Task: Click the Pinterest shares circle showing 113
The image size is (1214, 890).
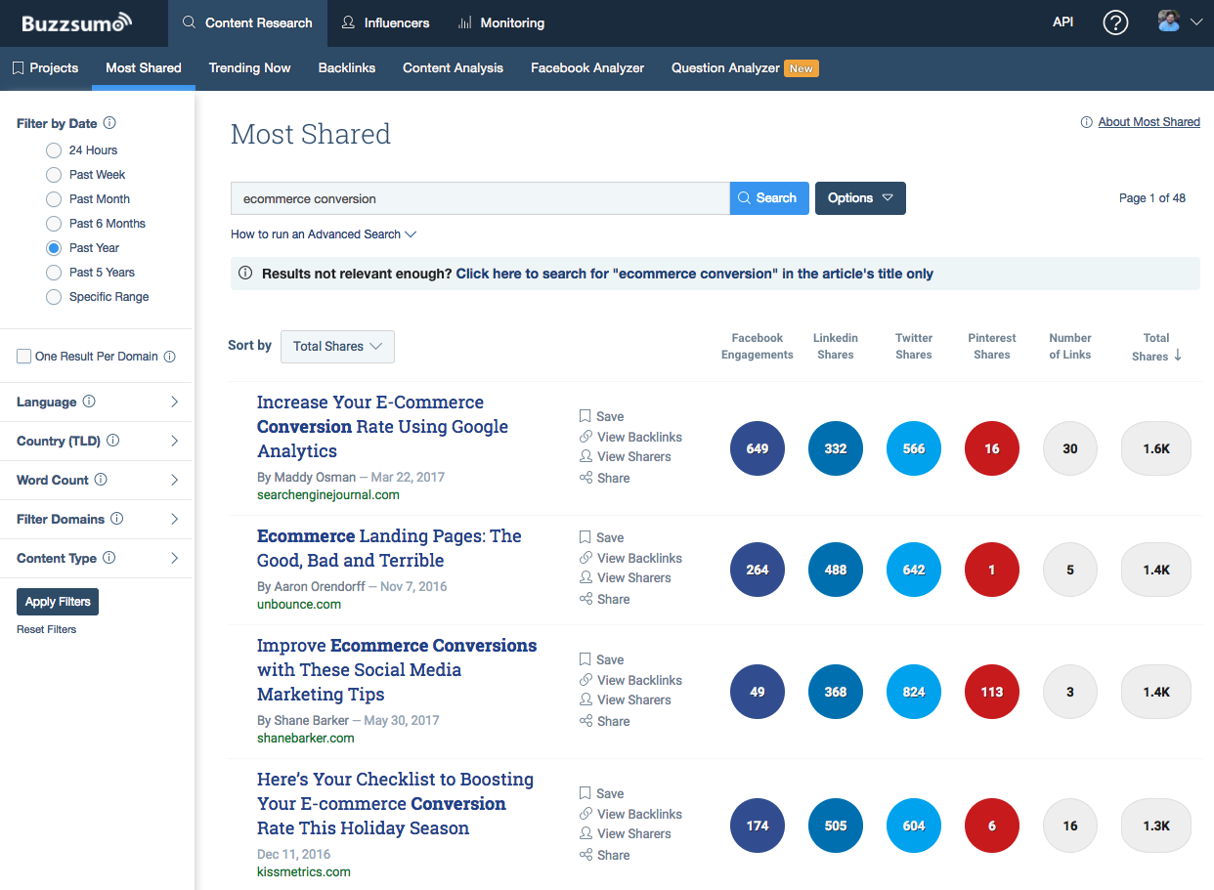Action: click(992, 692)
